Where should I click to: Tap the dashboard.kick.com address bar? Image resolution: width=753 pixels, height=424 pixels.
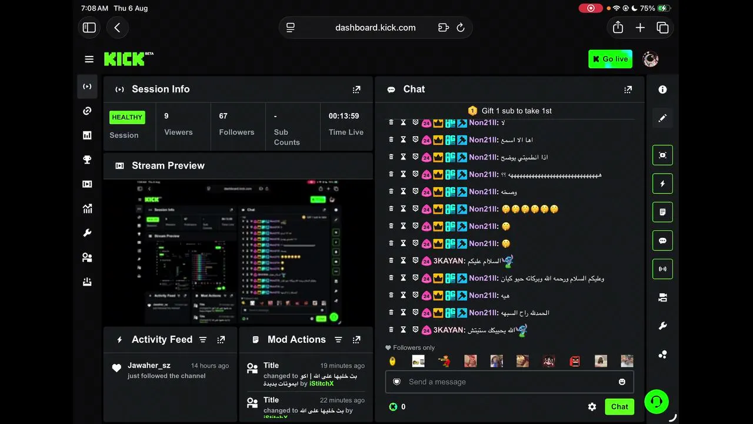pyautogui.click(x=375, y=28)
